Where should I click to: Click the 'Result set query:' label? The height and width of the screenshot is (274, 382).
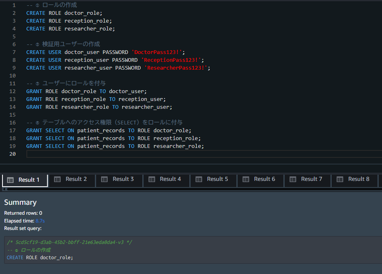pyautogui.click(x=23, y=229)
